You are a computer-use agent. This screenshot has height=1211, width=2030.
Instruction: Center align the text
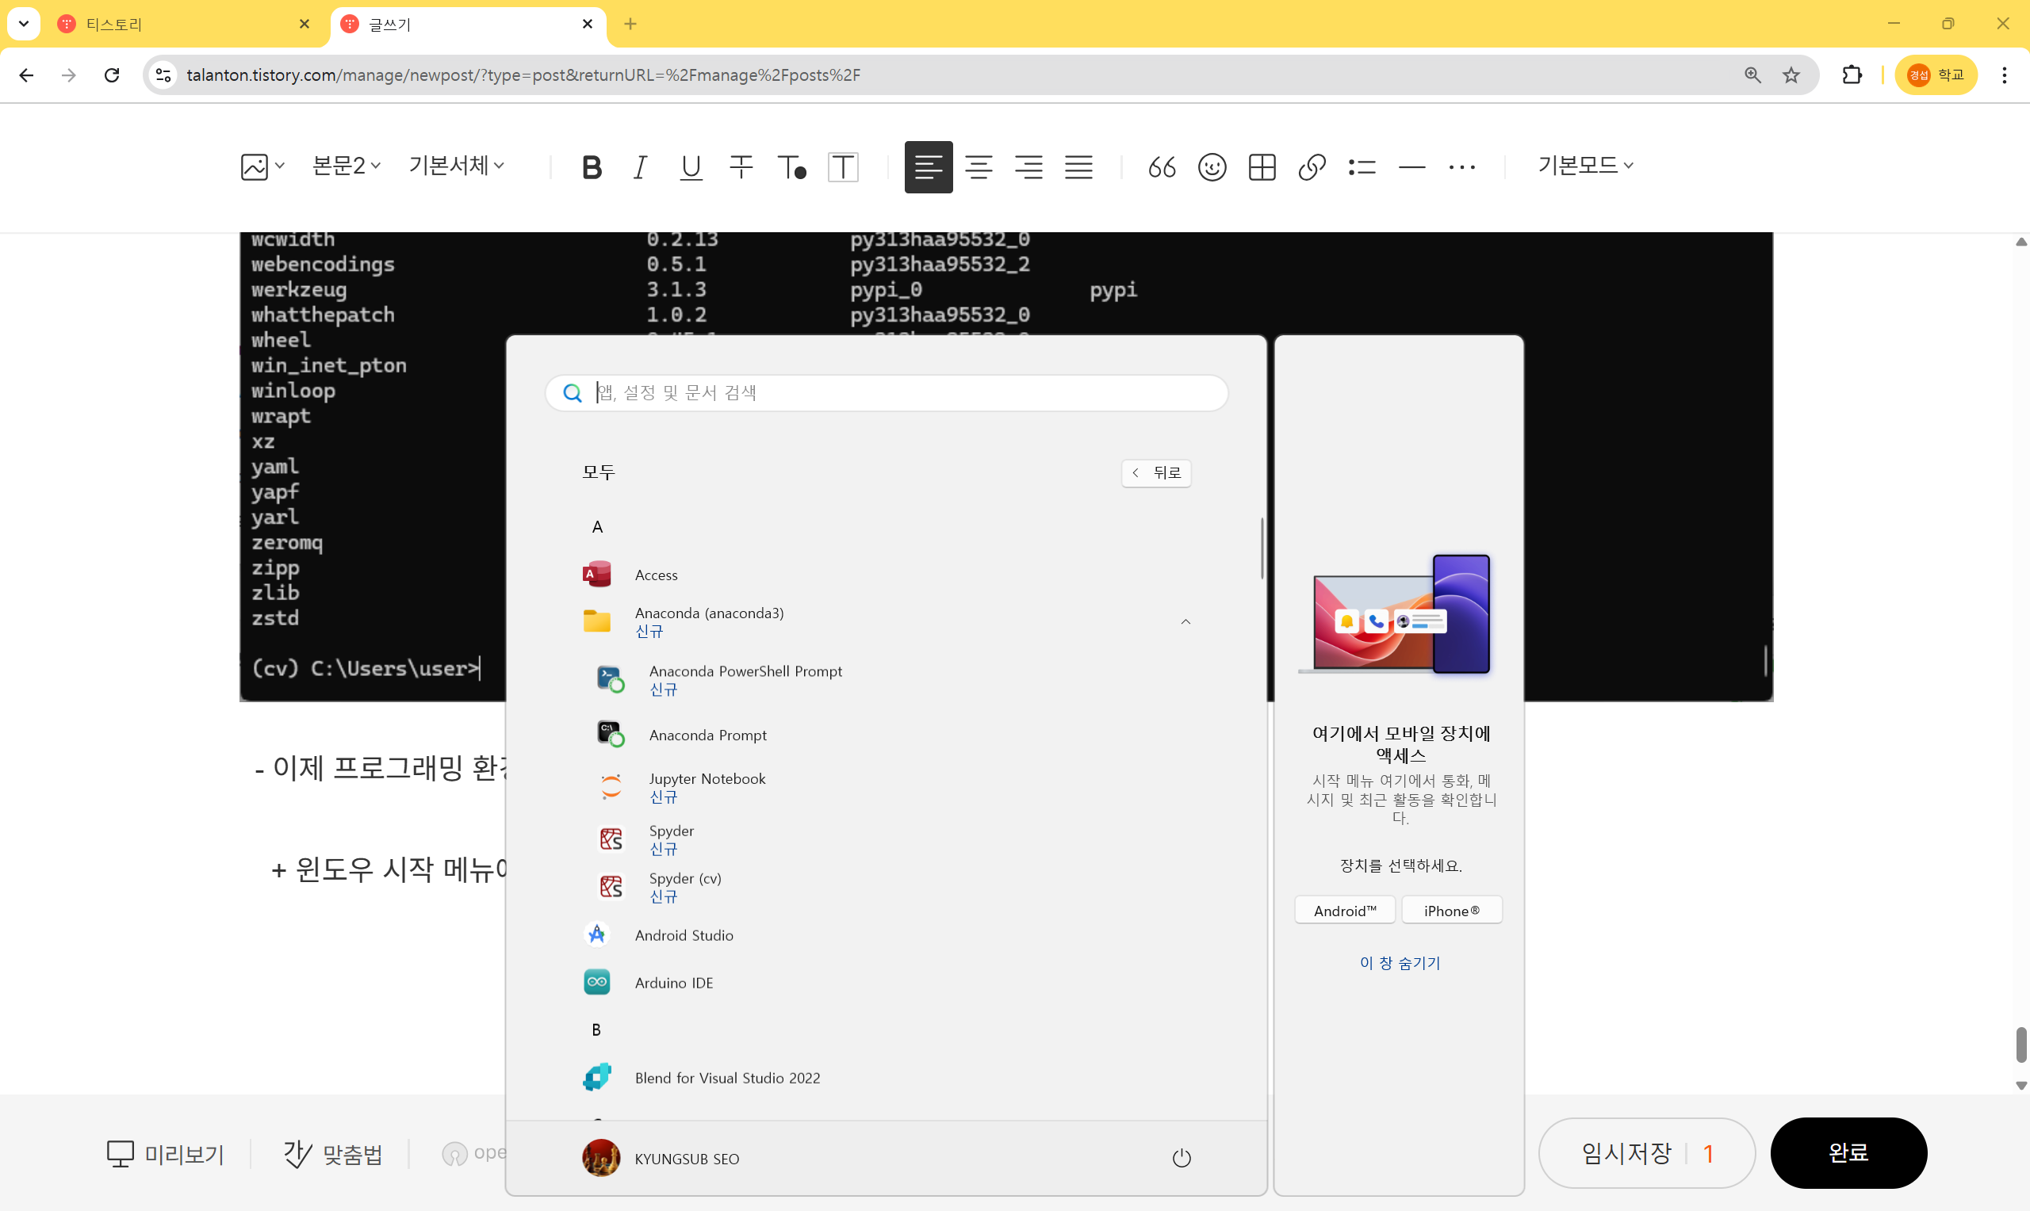pyautogui.click(x=979, y=167)
